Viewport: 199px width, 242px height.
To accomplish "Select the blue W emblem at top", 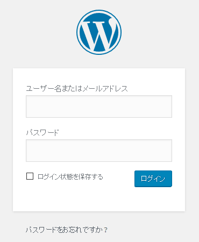I will [x=99, y=32].
